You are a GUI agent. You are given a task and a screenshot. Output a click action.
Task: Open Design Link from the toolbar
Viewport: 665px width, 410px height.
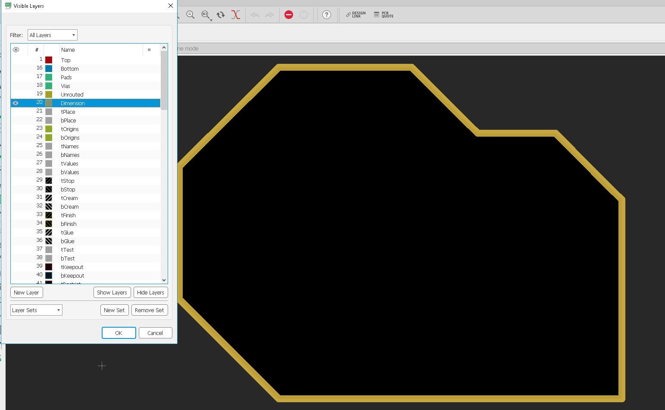(x=356, y=15)
